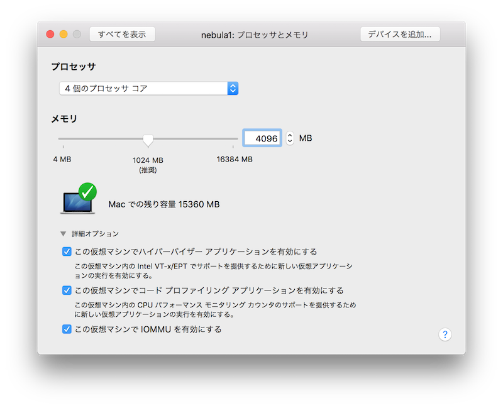The width and height of the screenshot is (503, 408).
Task: Click the nebula1: プロセッサとメモリ window title
Action: (254, 35)
